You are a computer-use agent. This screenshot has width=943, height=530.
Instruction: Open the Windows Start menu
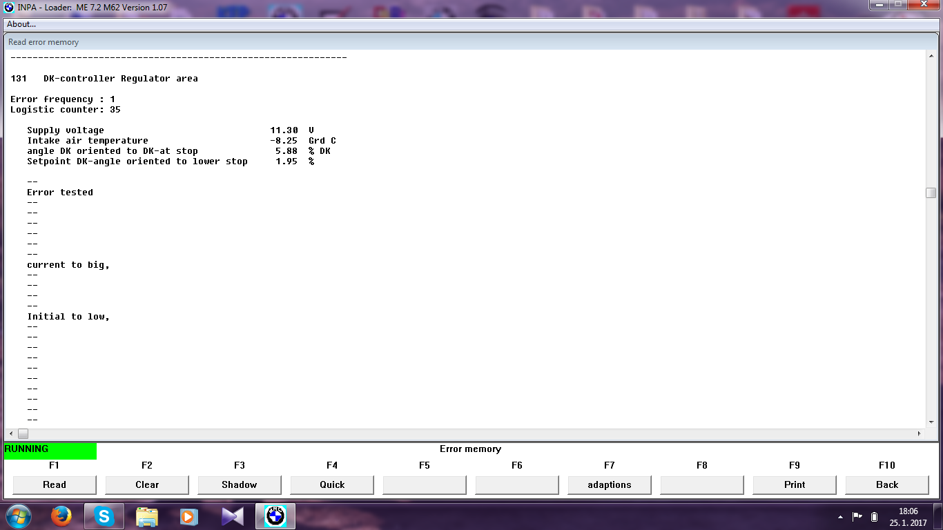pyautogui.click(x=17, y=516)
